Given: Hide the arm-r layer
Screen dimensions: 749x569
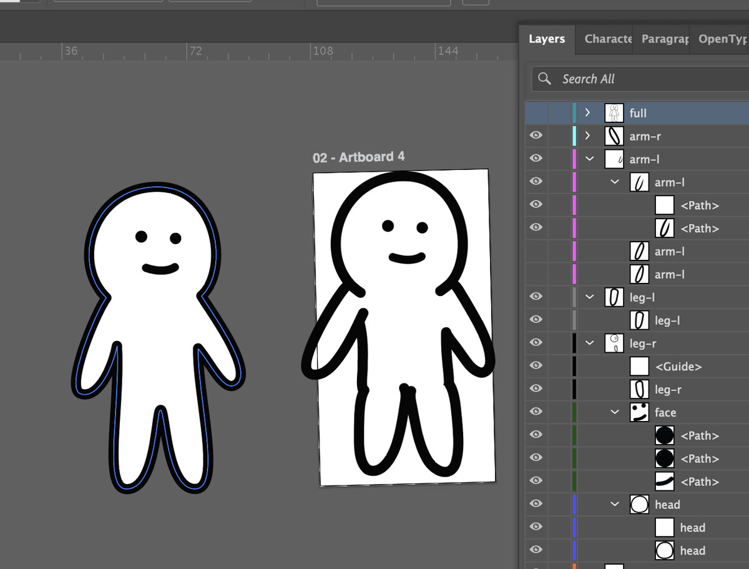Looking at the screenshot, I should pyautogui.click(x=536, y=136).
